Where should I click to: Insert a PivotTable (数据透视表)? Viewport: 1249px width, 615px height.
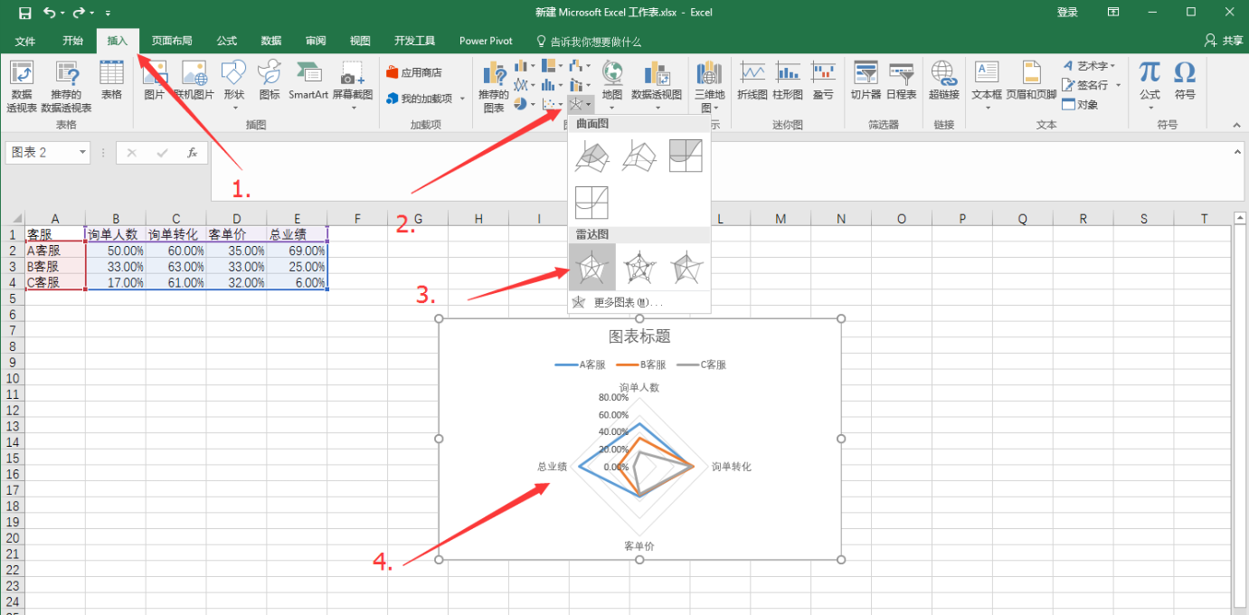coord(22,87)
